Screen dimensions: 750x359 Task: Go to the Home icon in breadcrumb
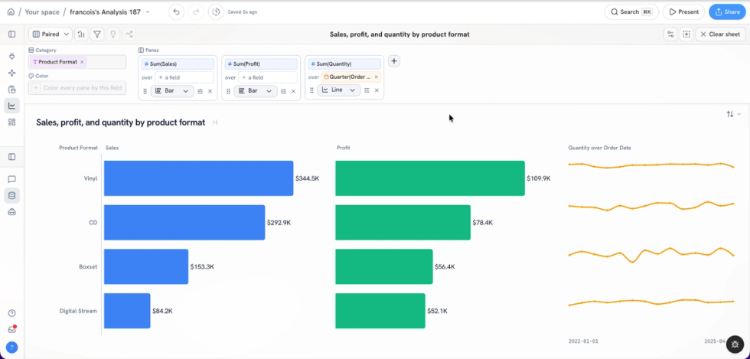[x=11, y=12]
